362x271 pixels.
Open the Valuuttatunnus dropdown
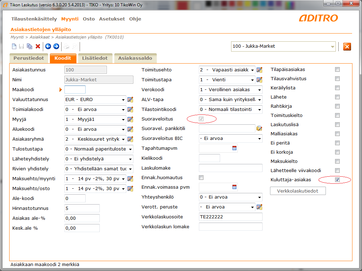95,100
